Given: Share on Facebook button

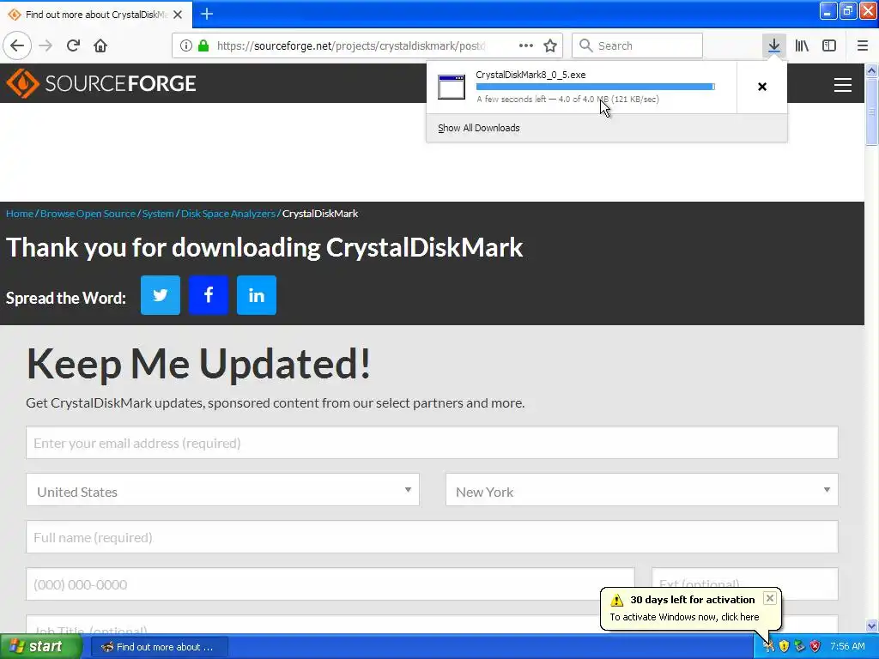Looking at the screenshot, I should (x=209, y=295).
